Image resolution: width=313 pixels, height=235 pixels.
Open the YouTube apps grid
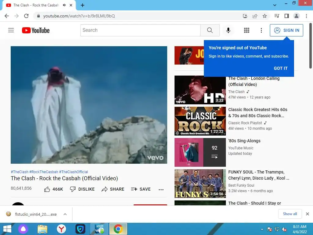(247, 30)
